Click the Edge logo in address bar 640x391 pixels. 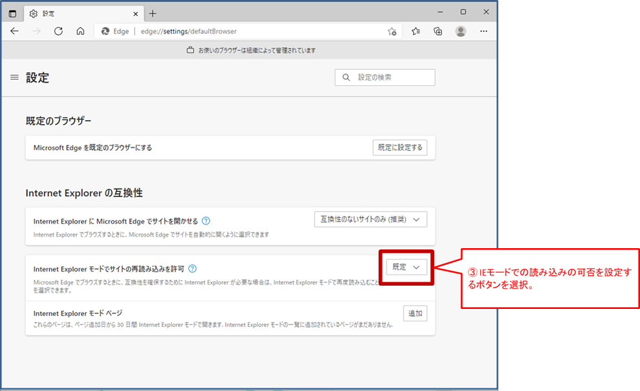click(105, 32)
